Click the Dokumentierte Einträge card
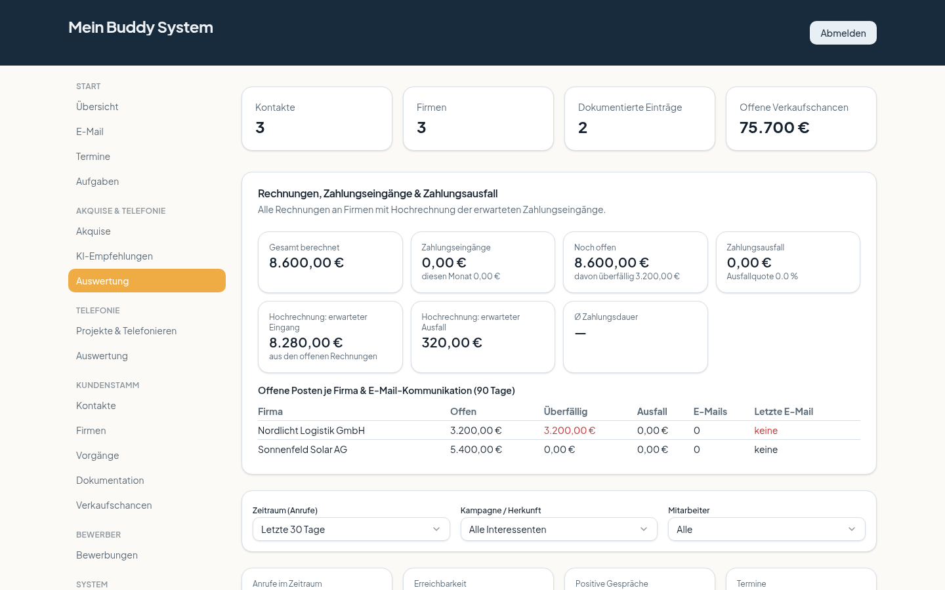Image resolution: width=945 pixels, height=590 pixels. (640, 119)
